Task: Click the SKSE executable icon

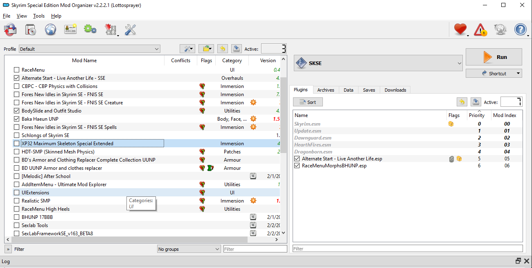Action: 302,63
